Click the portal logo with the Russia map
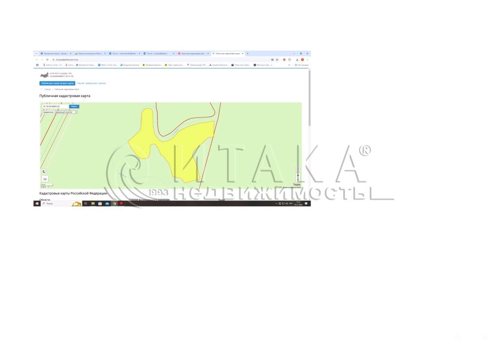Screen dimensions: 499x353 [x=57, y=75]
